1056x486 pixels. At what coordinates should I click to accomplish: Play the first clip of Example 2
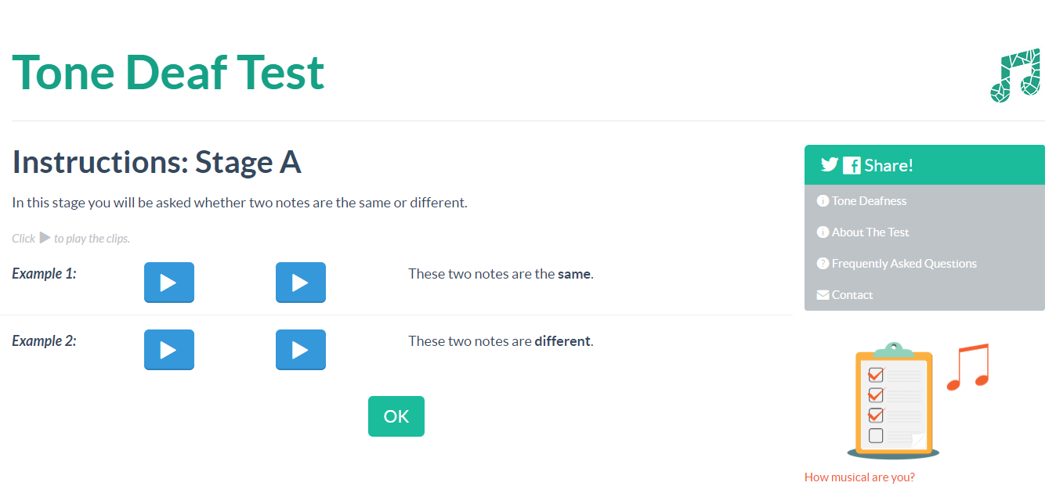coord(168,350)
